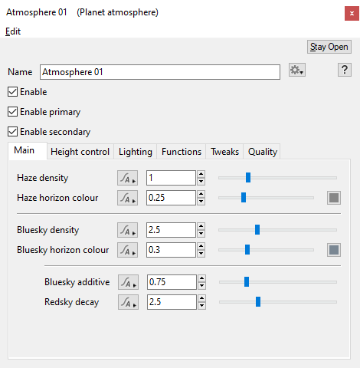
Task: Click the Haze density value field
Action: (x=171, y=178)
